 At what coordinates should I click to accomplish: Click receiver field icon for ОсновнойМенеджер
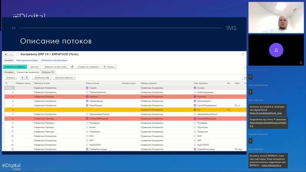click(195, 118)
